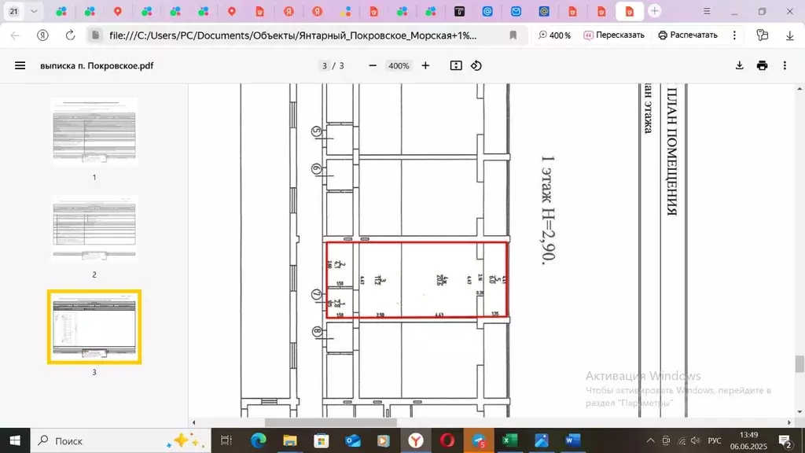
Task: Click the scroll down arrow of vertical scrollbar
Action: 799,412
